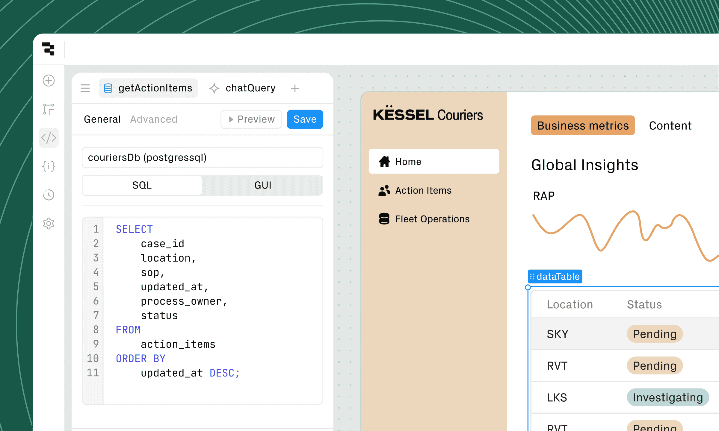Create a new item with the plus circle icon

coord(49,81)
